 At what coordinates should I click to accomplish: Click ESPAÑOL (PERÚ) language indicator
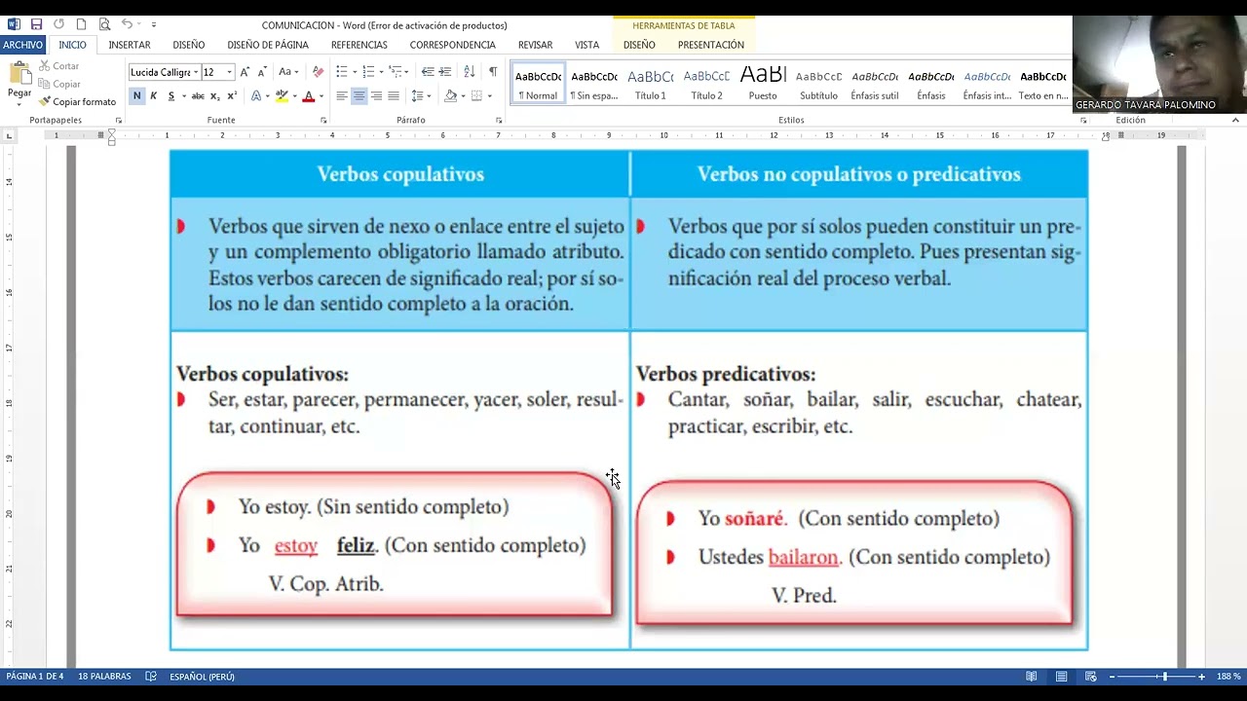[202, 677]
